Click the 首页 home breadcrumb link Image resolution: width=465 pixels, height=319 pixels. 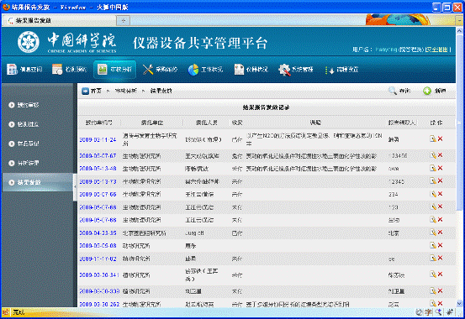[96, 91]
